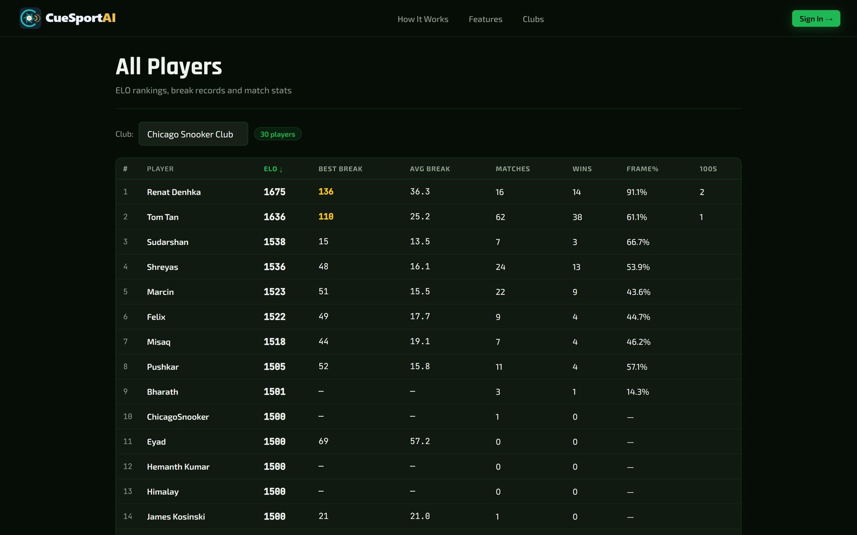
Task: Sort by Best Break column header
Action: coord(340,169)
